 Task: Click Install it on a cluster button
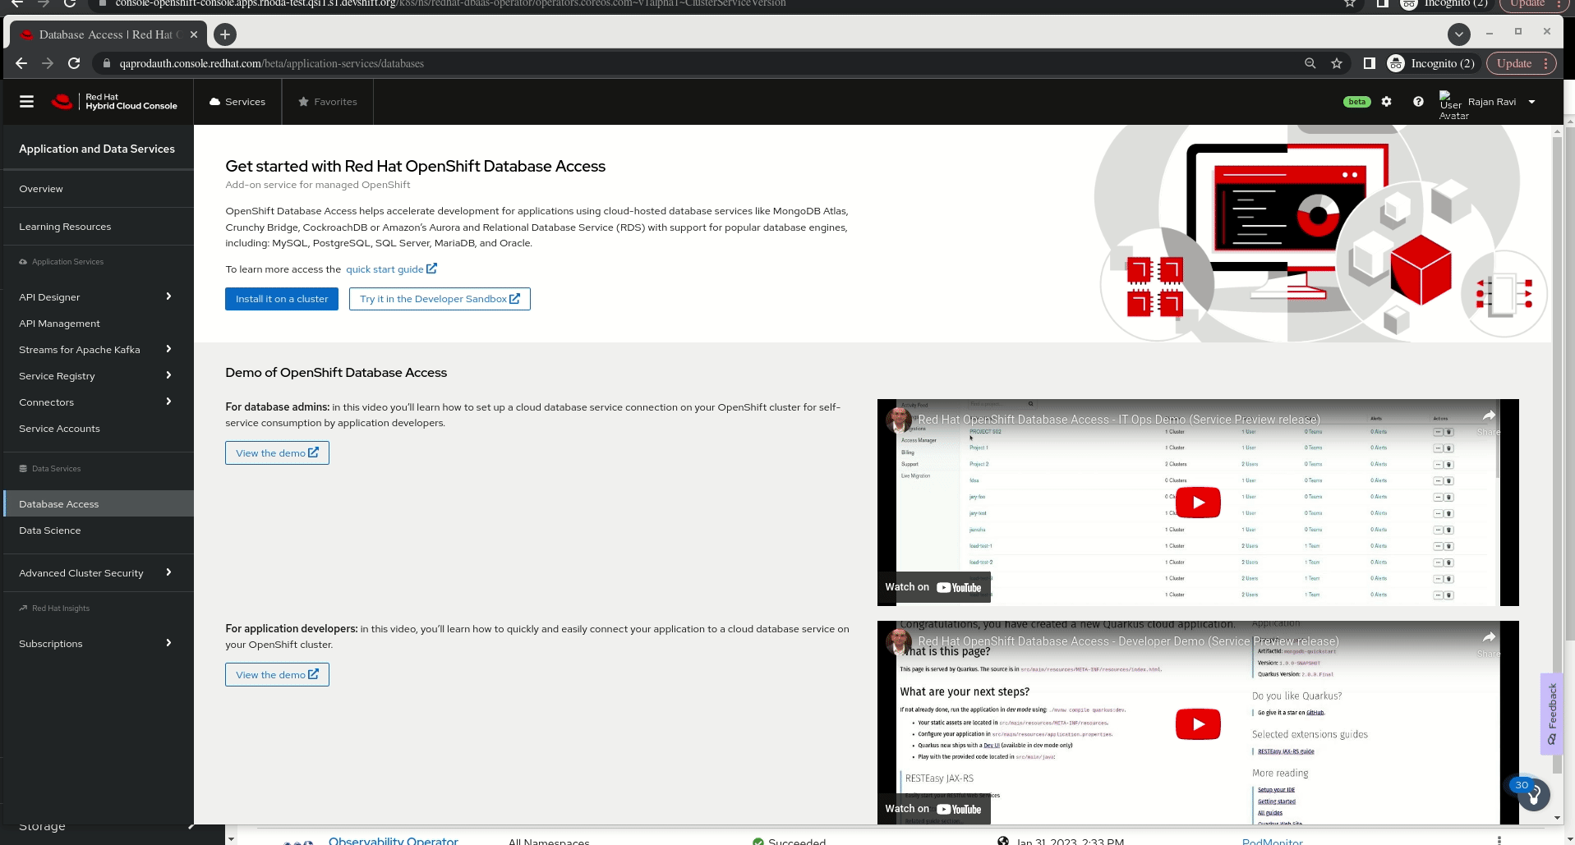tap(282, 299)
